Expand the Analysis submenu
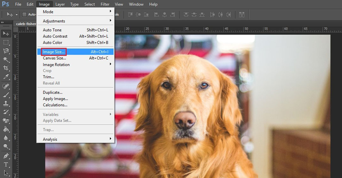This screenshot has width=342, height=178. pos(75,139)
